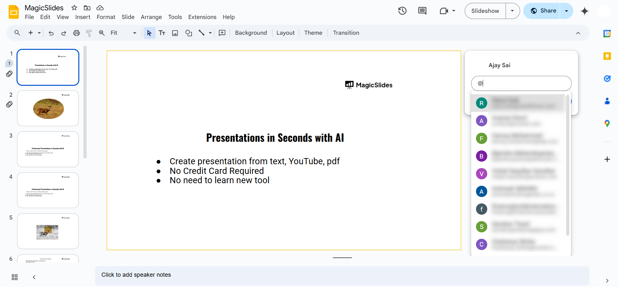The image size is (618, 287).
Task: Choose the Select cursor tool
Action: [x=149, y=33]
